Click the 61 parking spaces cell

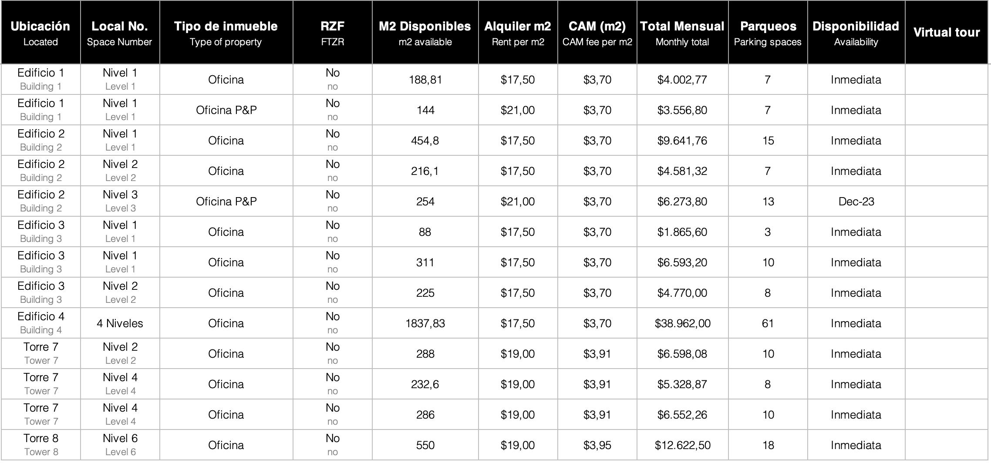click(768, 323)
